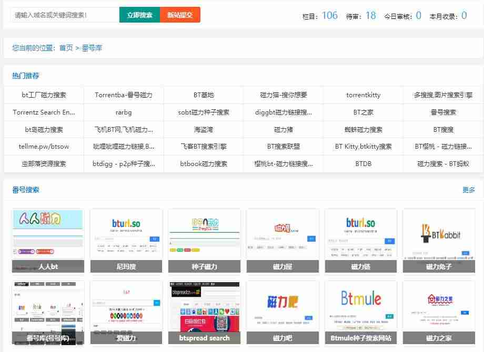Open the sobt磁力种子搜索 link
Screen dimensions: 484x352
pyautogui.click(x=204, y=112)
